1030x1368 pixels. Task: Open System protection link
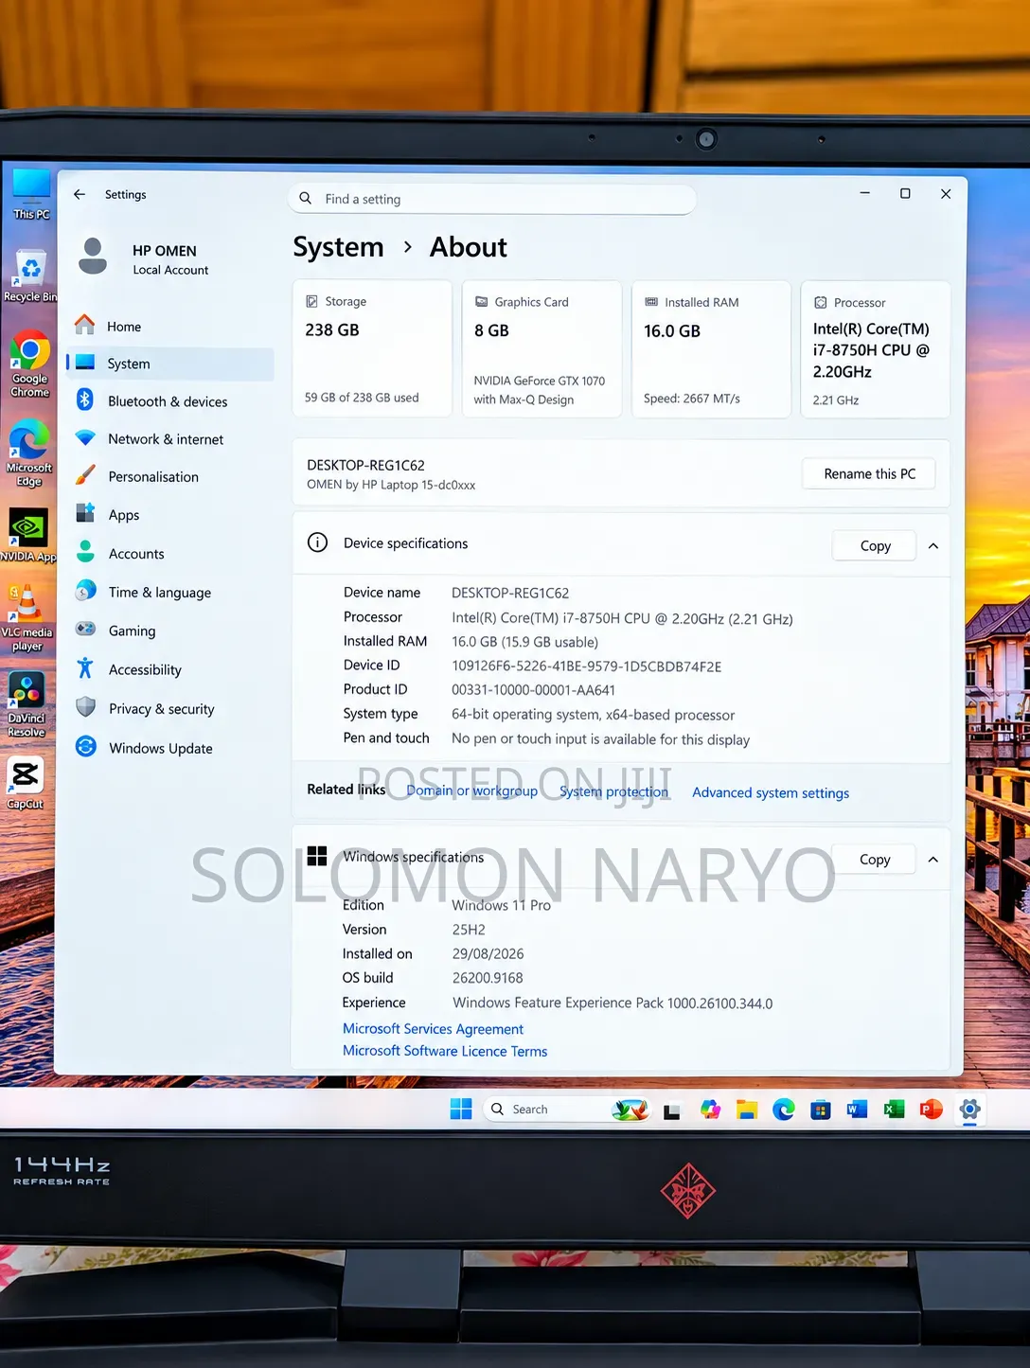point(613,791)
